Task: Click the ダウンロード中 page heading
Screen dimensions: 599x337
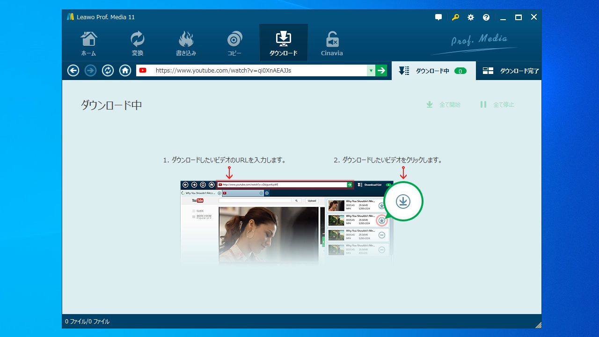Action: coord(111,105)
